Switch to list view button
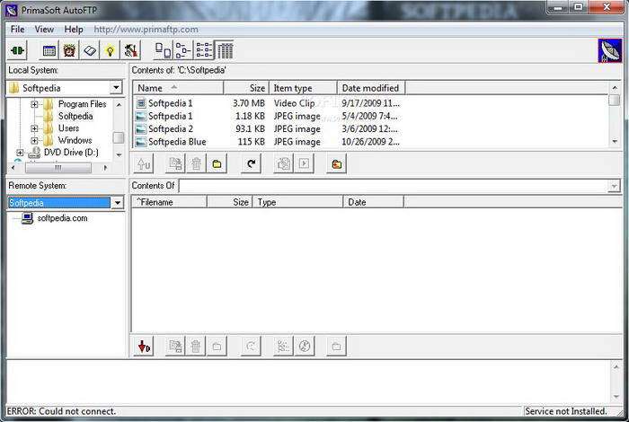 coord(204,50)
